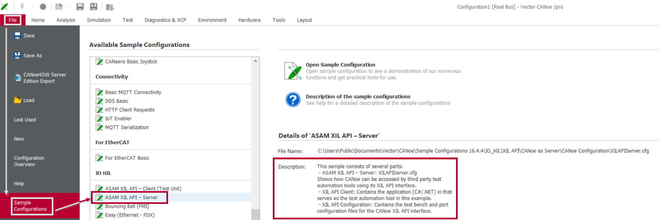The width and height of the screenshot is (659, 220).
Task: Expand the arrow next to the open folder icon
Action: point(69,7)
